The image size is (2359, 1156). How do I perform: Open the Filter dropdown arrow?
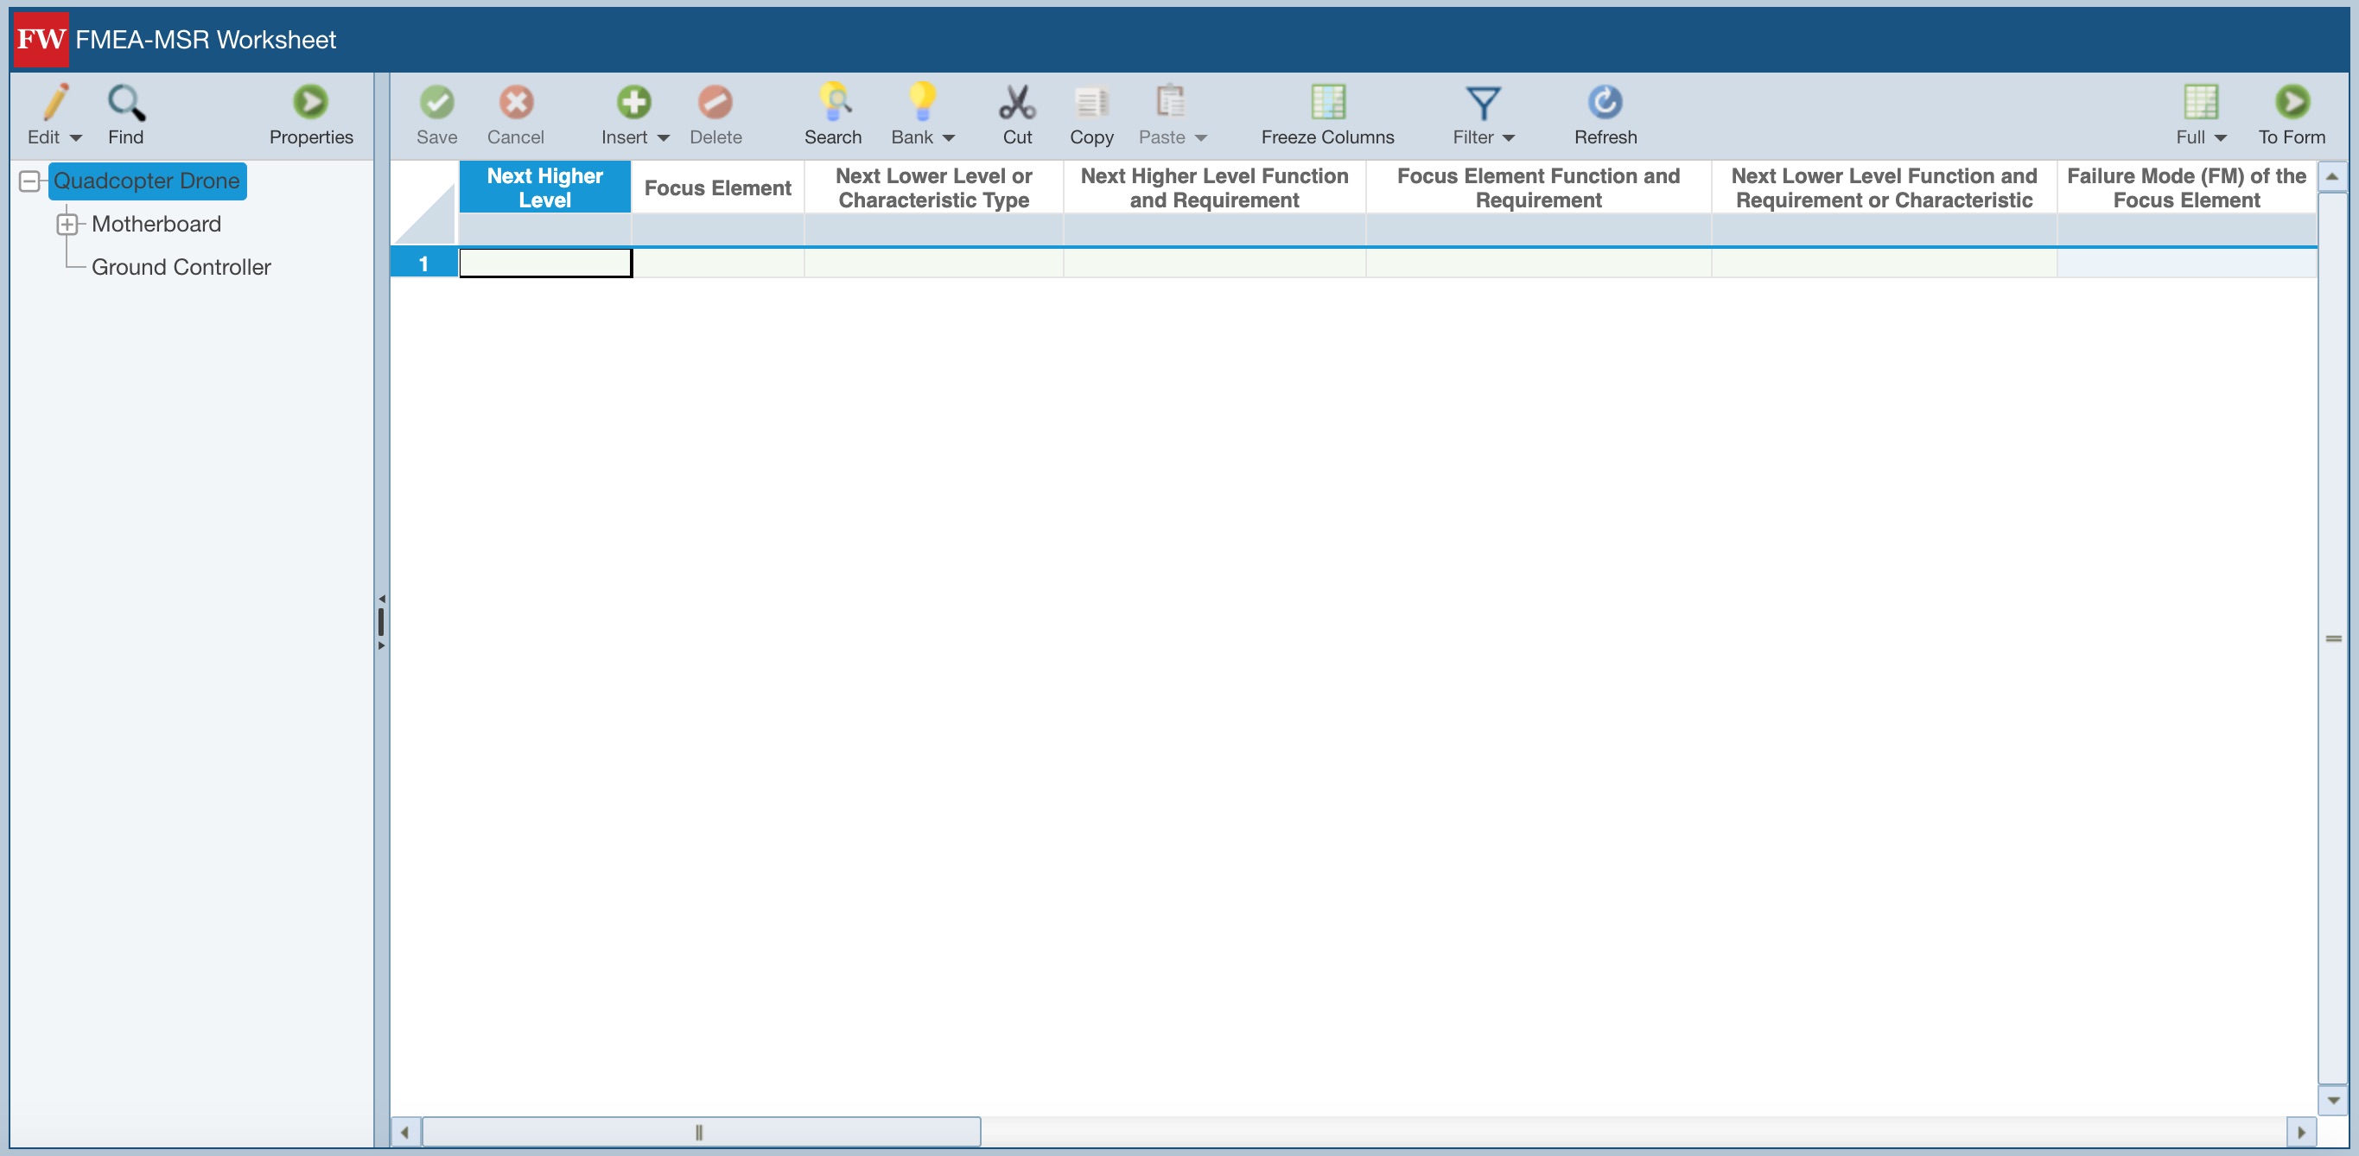[1508, 138]
